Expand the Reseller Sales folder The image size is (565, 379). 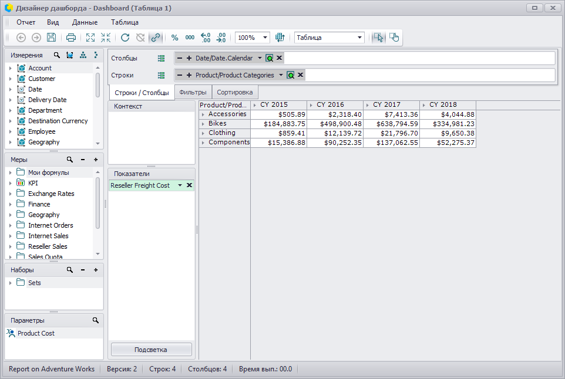point(10,246)
